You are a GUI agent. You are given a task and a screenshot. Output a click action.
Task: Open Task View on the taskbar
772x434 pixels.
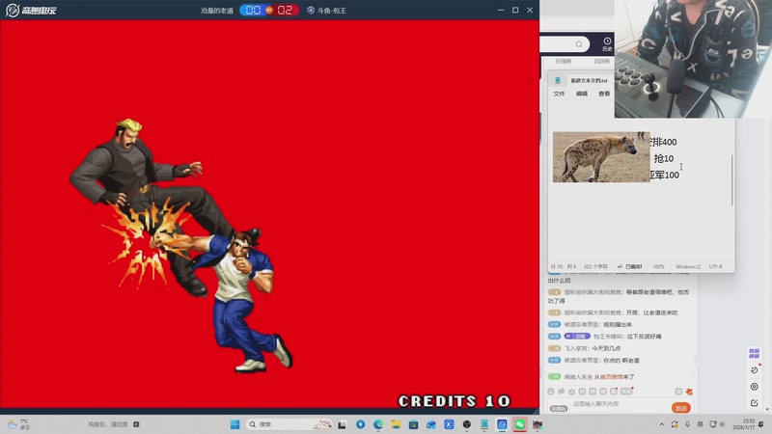click(343, 424)
